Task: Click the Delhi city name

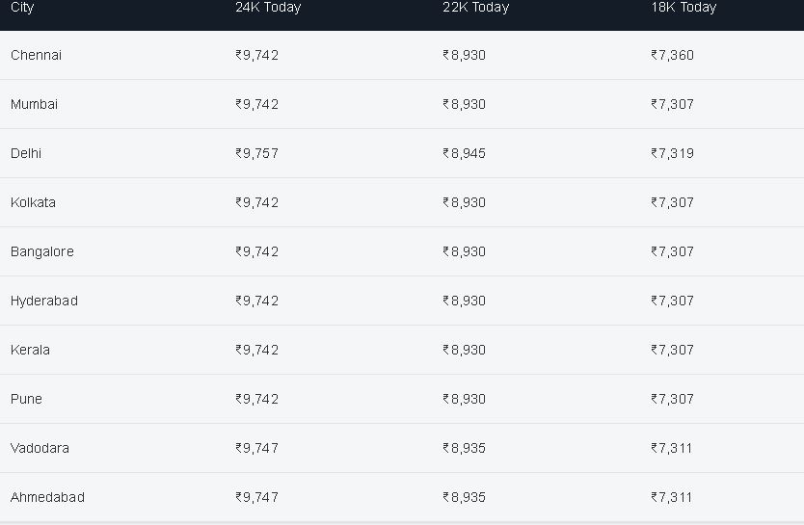Action: click(26, 153)
